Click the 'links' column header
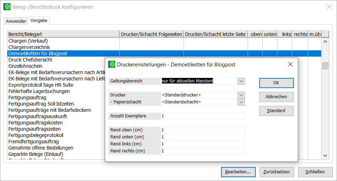Viewport: 337px width, 181px height. (284, 34)
